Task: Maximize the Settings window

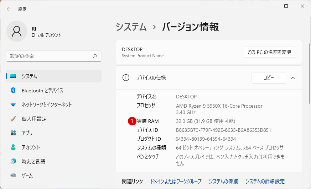Action: click(x=286, y=6)
